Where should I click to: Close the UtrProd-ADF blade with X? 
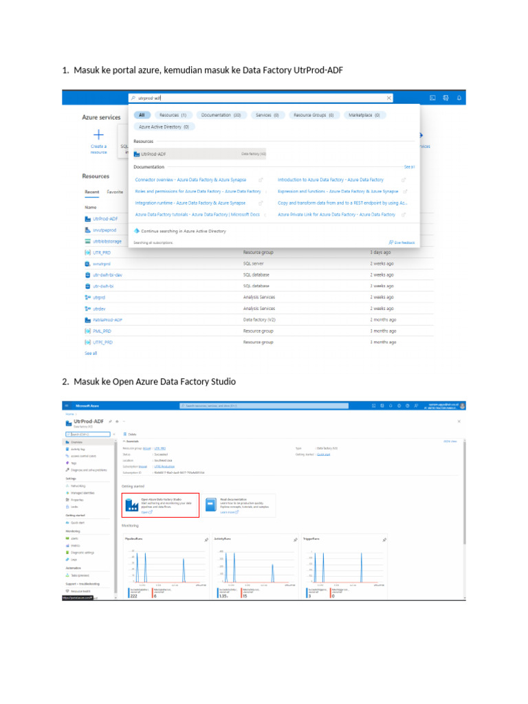(x=459, y=421)
